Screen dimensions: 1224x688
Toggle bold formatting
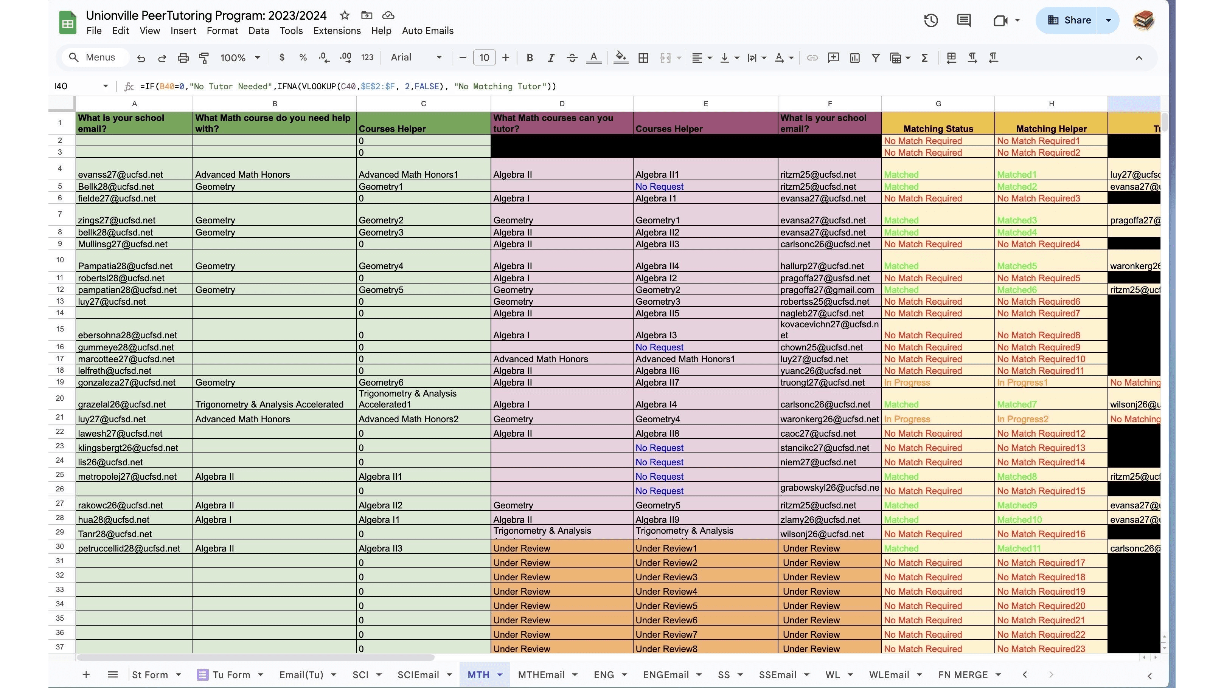(529, 57)
